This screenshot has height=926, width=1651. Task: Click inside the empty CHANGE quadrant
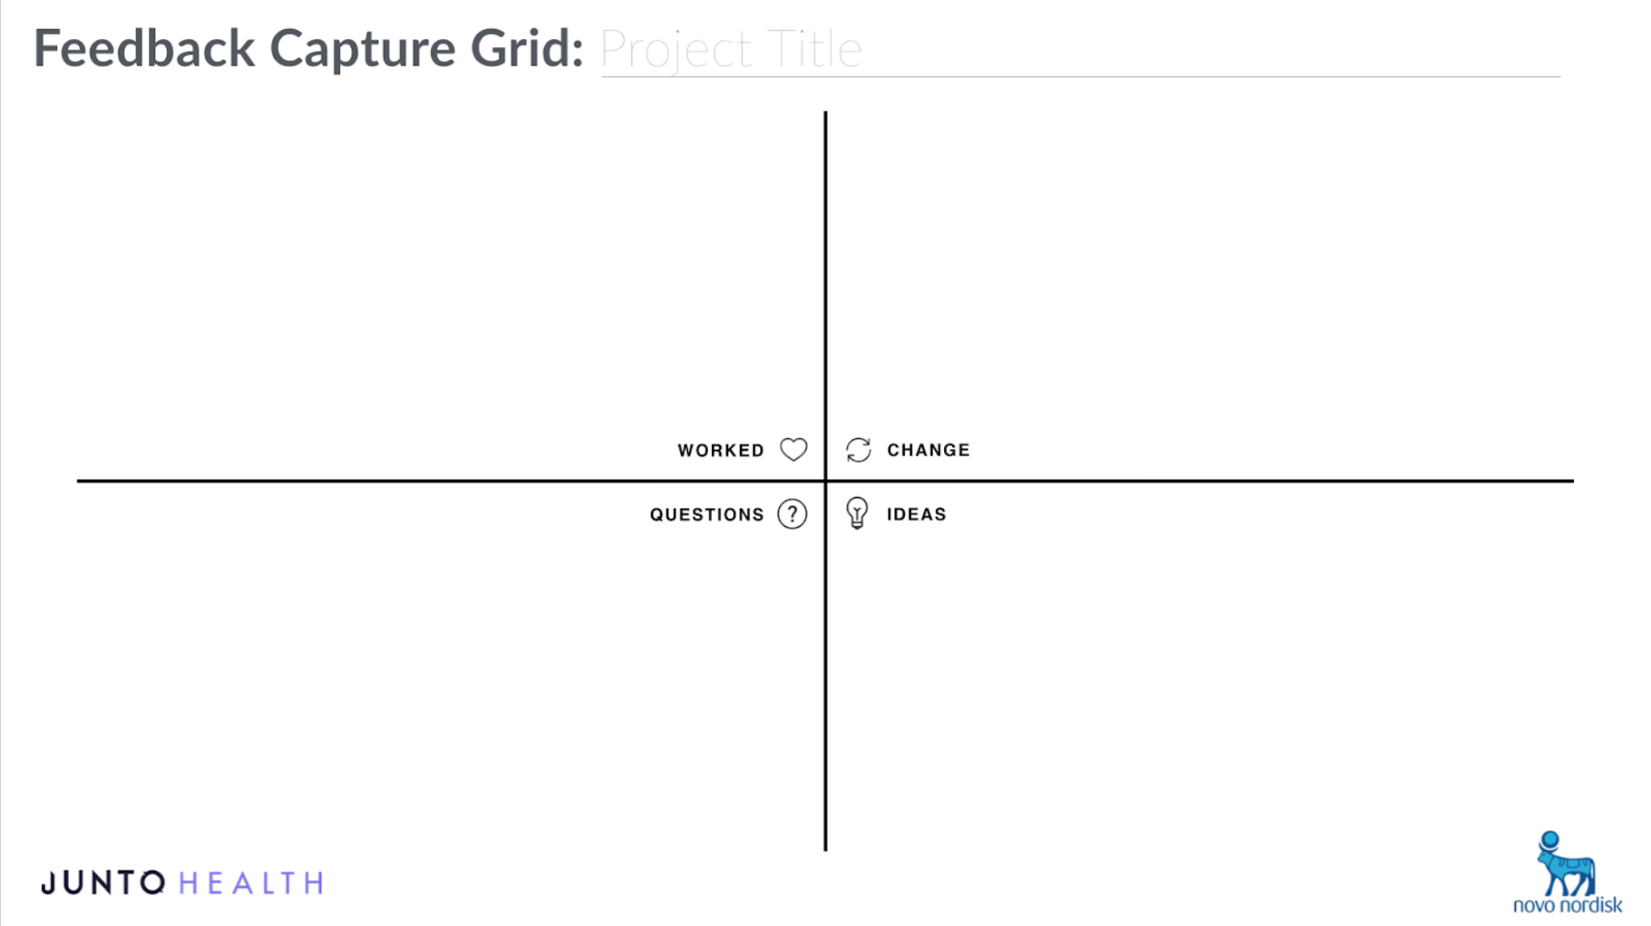tap(1202, 273)
